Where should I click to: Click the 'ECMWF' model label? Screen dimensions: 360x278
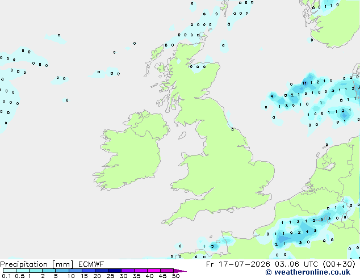pyautogui.click(x=91, y=264)
